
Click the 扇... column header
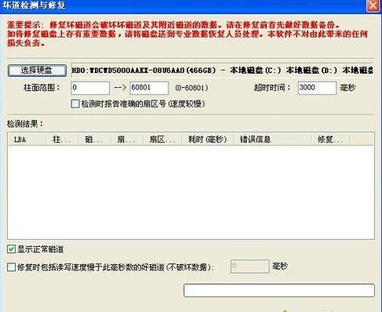127,140
